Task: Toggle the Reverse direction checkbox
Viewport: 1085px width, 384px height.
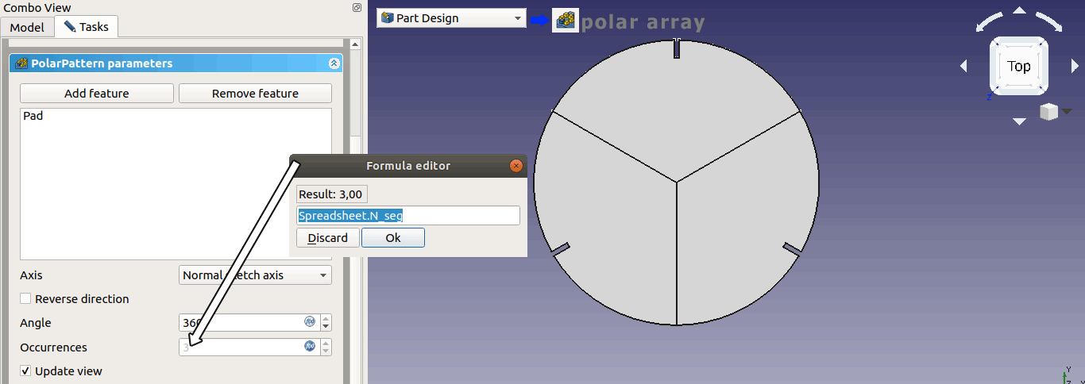Action: coord(26,299)
